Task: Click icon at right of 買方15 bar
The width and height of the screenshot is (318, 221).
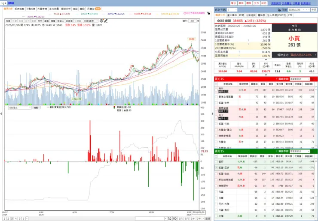Action: [x=312, y=79]
